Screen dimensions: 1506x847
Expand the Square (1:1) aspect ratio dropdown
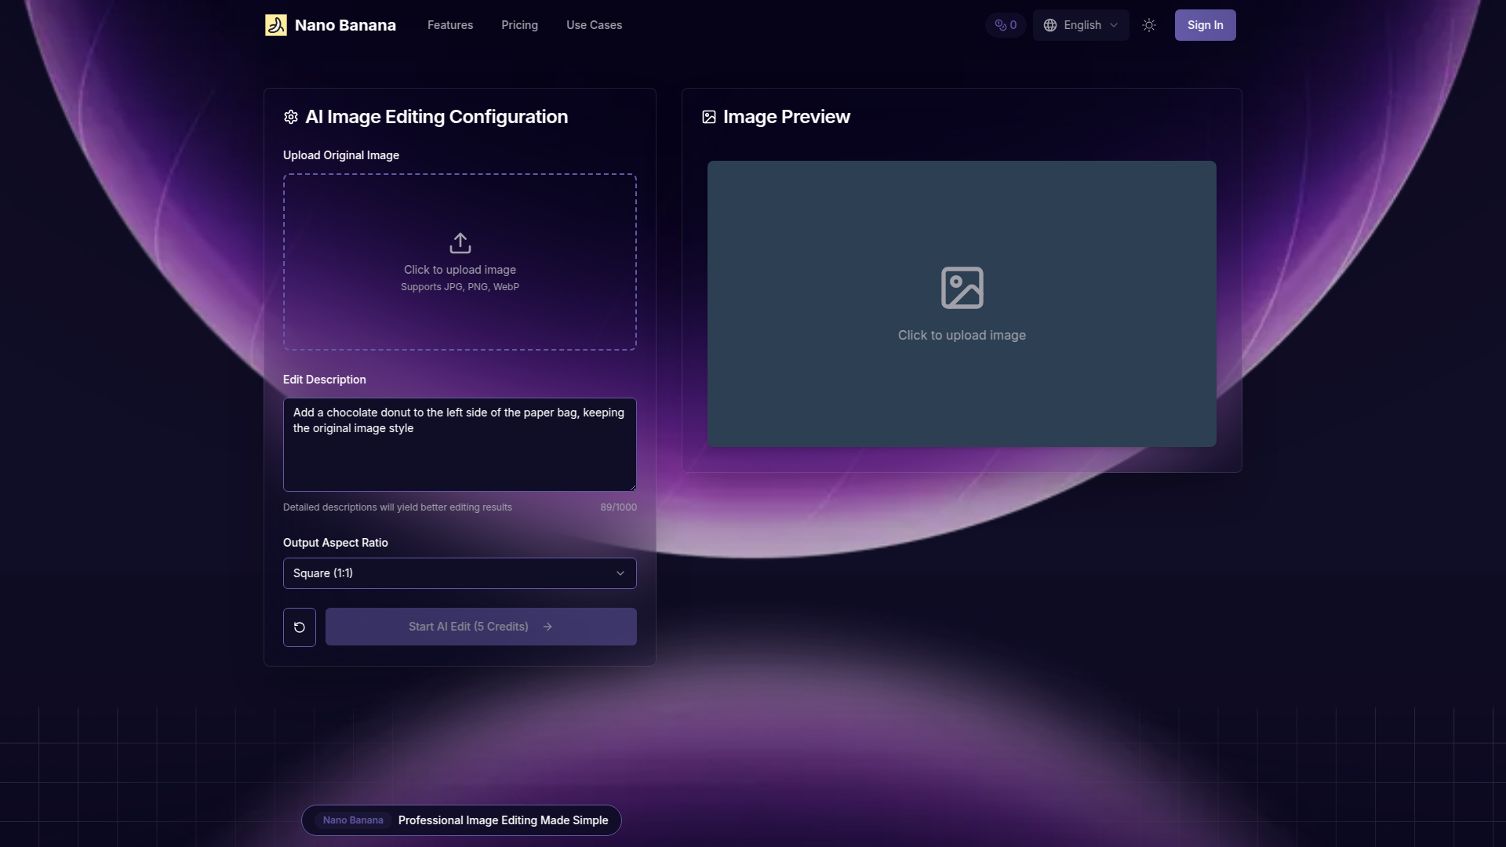click(x=459, y=573)
